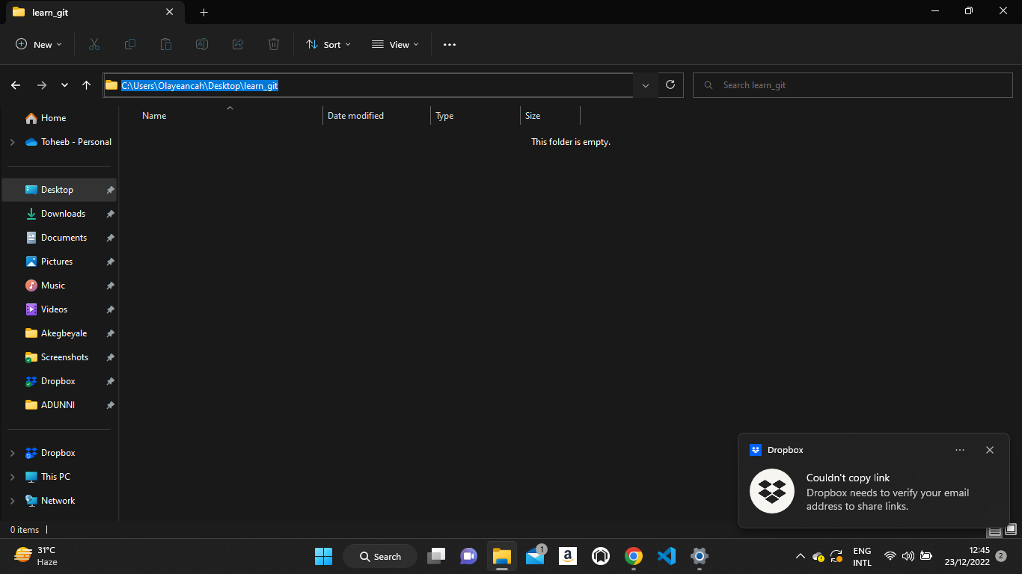Open Dropbox notification settings ellipsis
This screenshot has width=1022, height=574.
960,450
